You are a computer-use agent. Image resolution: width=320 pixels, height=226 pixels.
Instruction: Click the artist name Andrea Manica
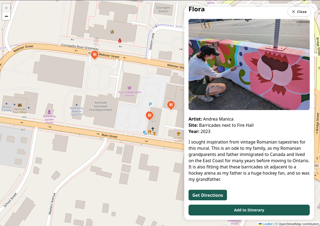pyautogui.click(x=218, y=119)
